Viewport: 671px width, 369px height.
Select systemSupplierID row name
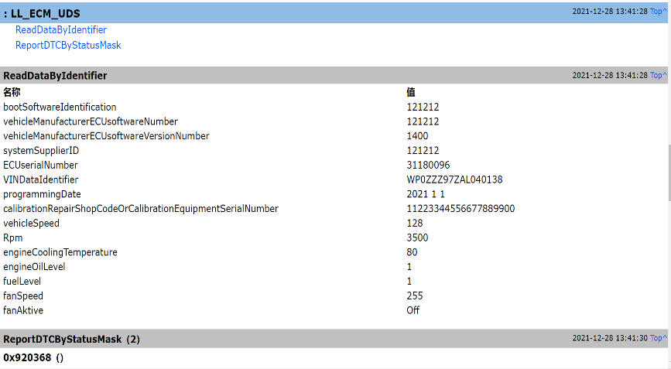coord(41,151)
